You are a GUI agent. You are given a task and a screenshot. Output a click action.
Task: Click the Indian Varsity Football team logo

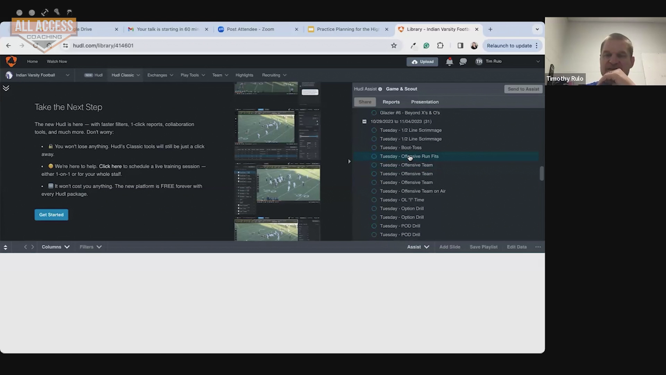click(x=9, y=75)
